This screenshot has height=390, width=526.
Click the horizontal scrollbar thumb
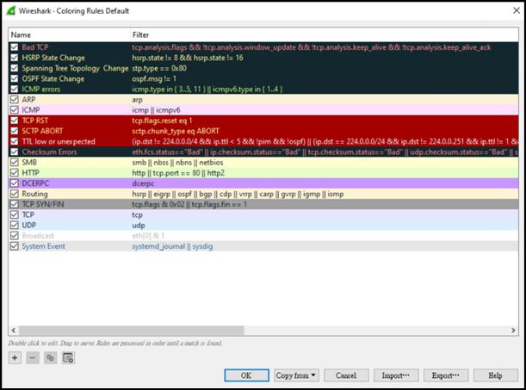tap(131, 331)
